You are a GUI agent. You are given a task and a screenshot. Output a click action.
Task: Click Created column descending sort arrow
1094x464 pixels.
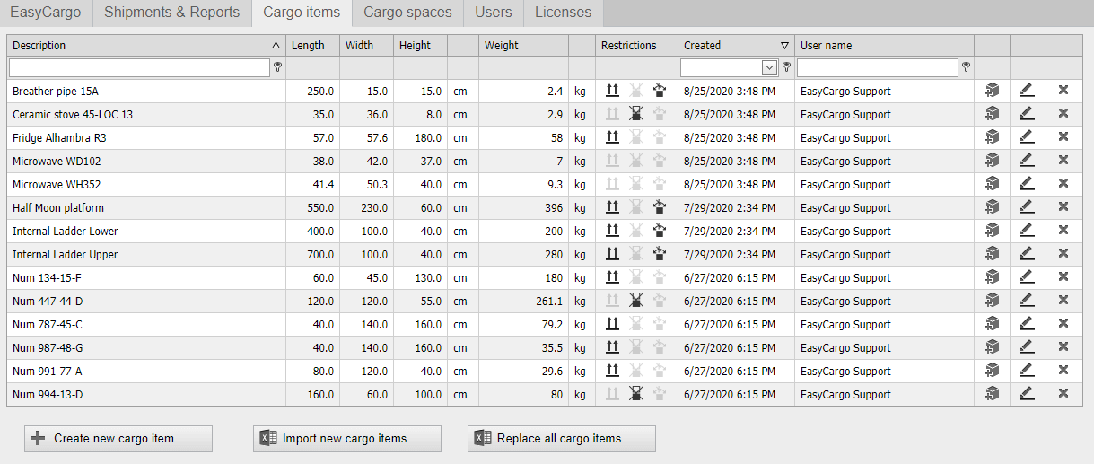point(784,45)
